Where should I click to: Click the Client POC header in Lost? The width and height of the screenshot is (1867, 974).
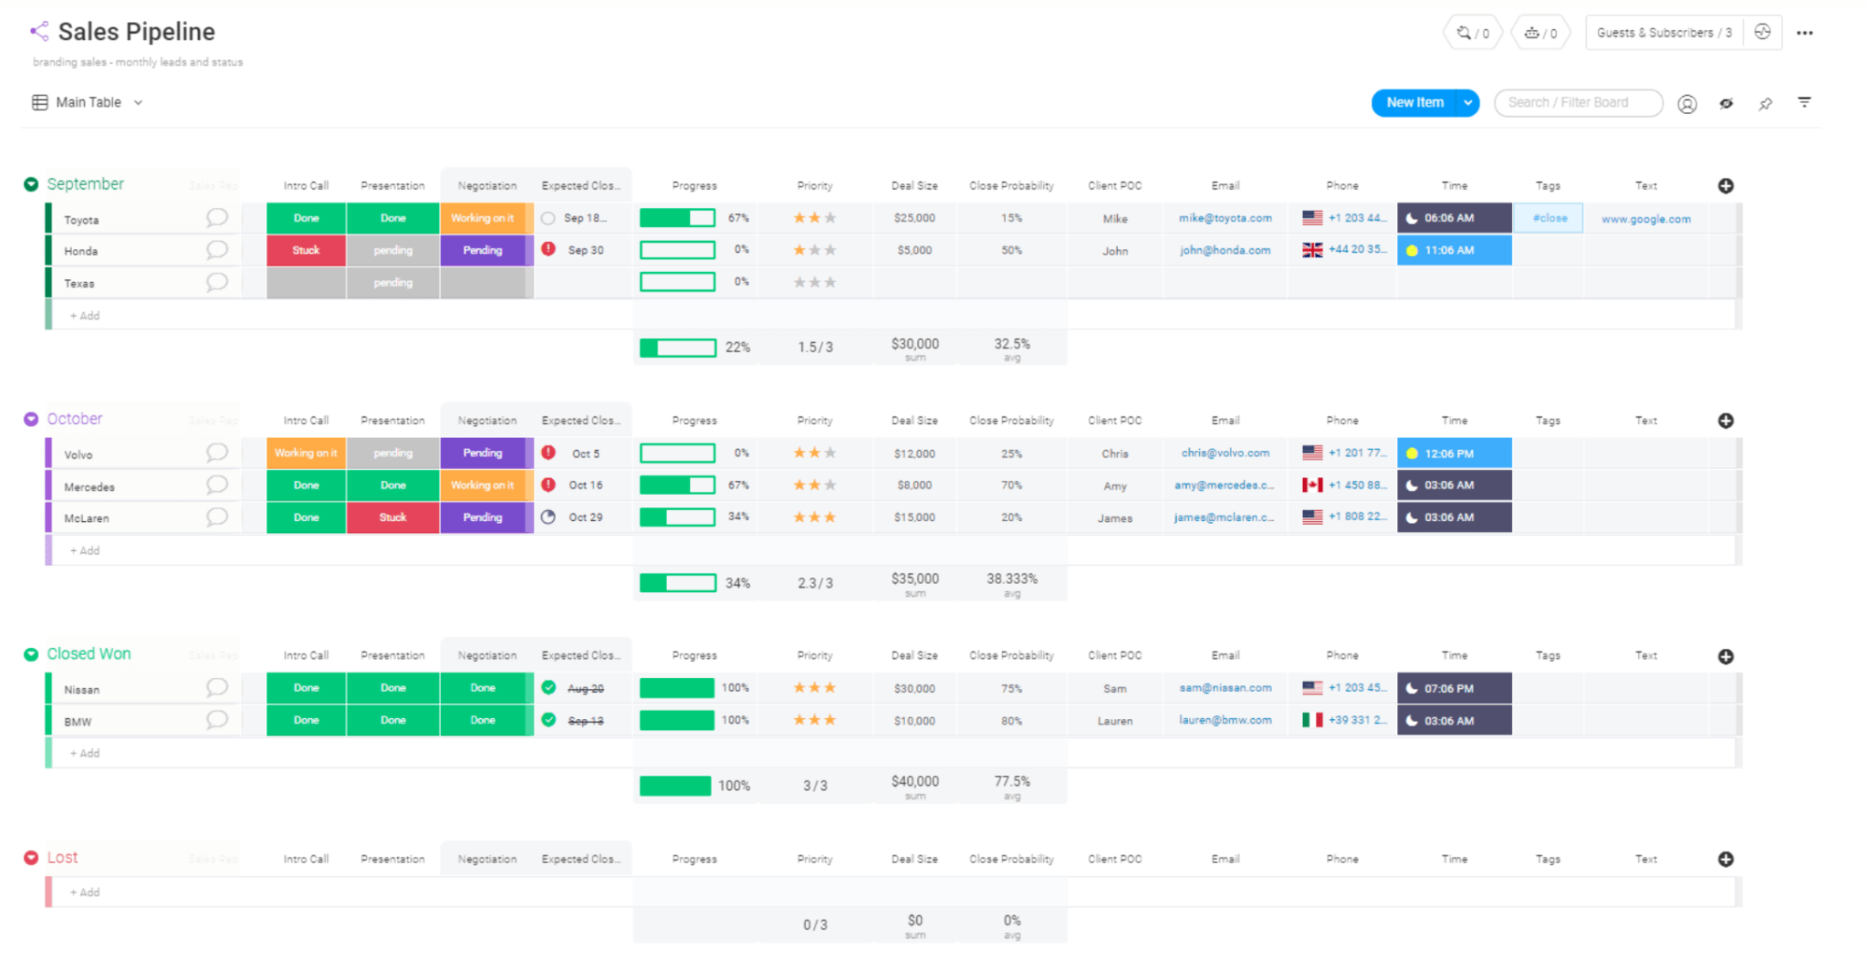point(1114,859)
